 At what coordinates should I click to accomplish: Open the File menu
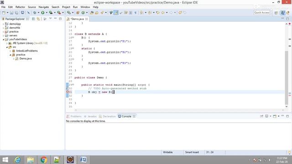3,7
